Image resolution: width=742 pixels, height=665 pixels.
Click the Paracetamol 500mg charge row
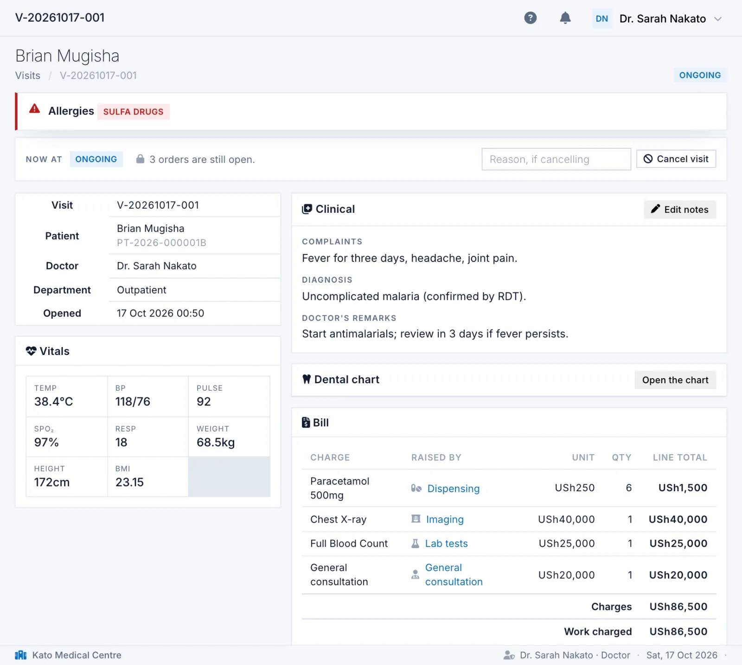[x=509, y=488]
